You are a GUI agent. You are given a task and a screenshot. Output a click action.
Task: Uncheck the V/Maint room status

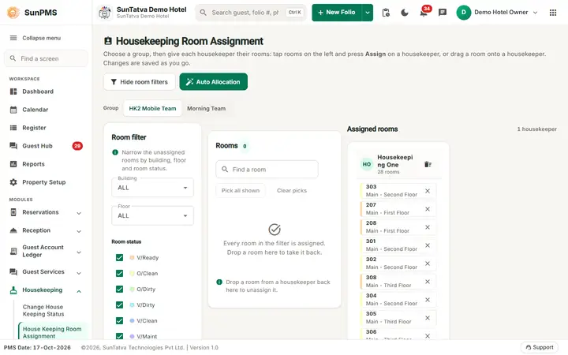point(119,336)
